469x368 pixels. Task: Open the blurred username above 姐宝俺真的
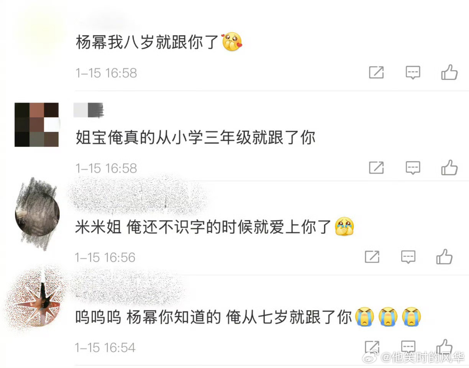[x=89, y=110]
